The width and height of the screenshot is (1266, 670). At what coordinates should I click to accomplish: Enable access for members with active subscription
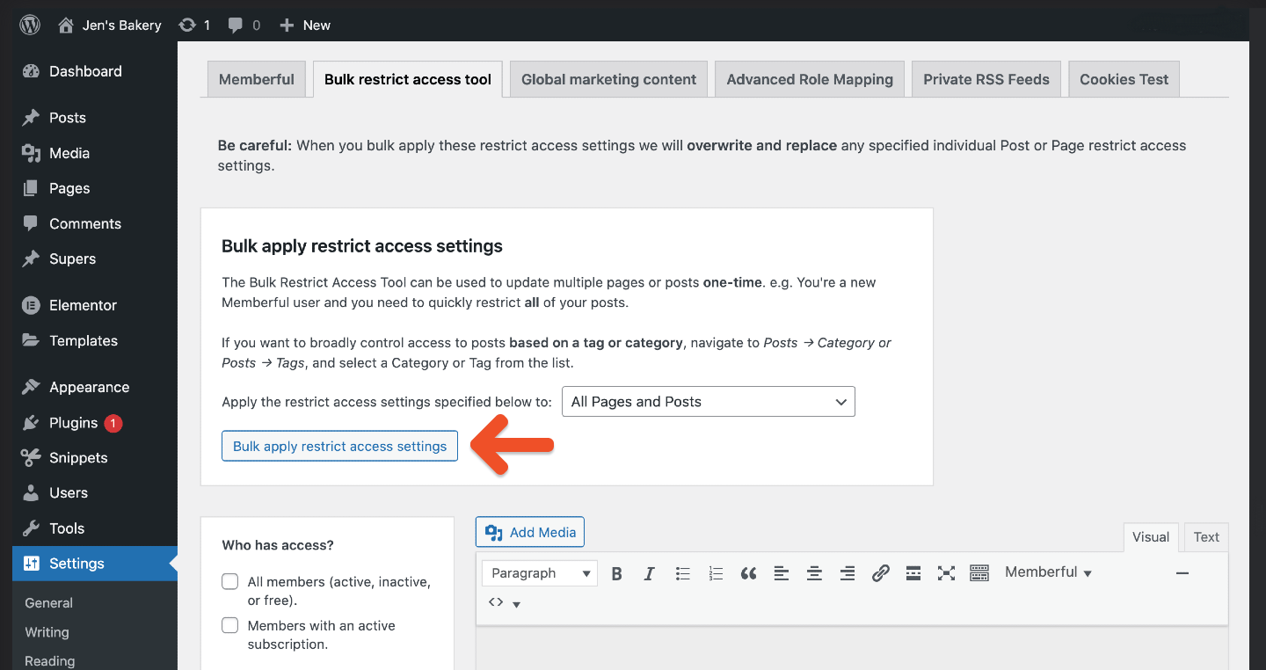click(229, 625)
